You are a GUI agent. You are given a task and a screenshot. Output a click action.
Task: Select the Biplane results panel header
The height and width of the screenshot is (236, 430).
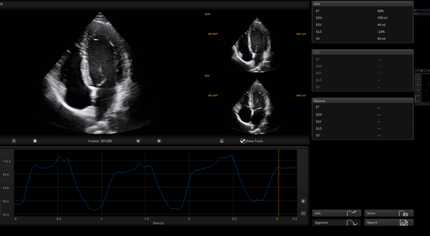(362, 101)
